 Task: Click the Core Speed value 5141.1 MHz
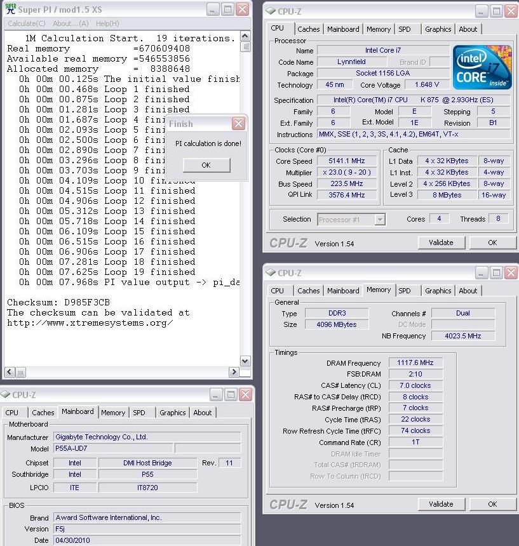coord(347,161)
